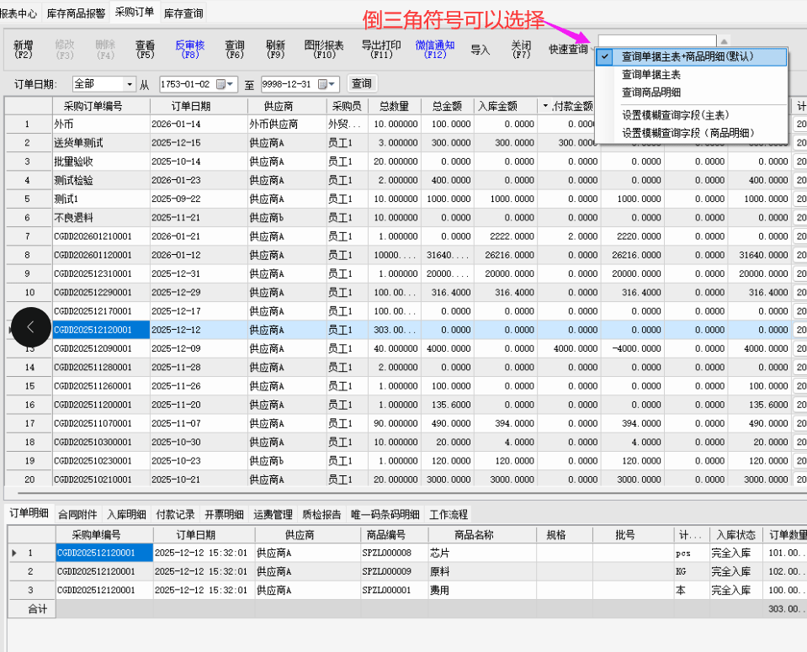The height and width of the screenshot is (652, 807).
Task: Choose 查询单据主表 in dropdown menu
Action: click(x=650, y=75)
